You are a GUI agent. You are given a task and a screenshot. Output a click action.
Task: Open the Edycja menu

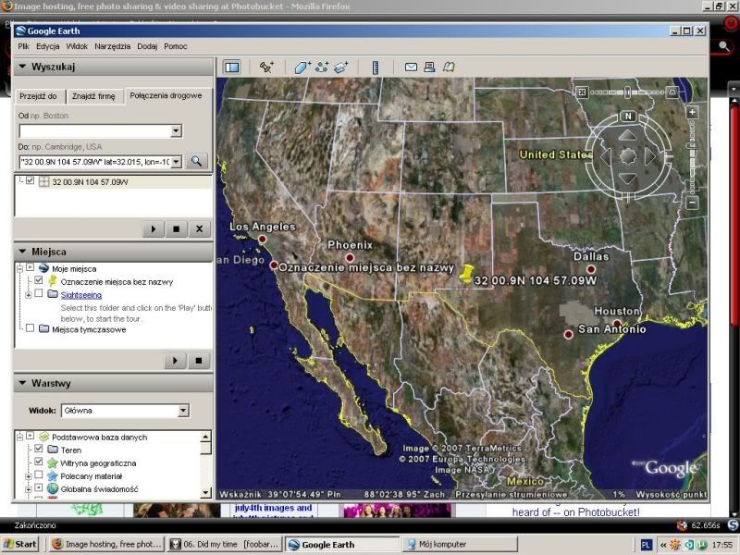pyautogui.click(x=48, y=46)
